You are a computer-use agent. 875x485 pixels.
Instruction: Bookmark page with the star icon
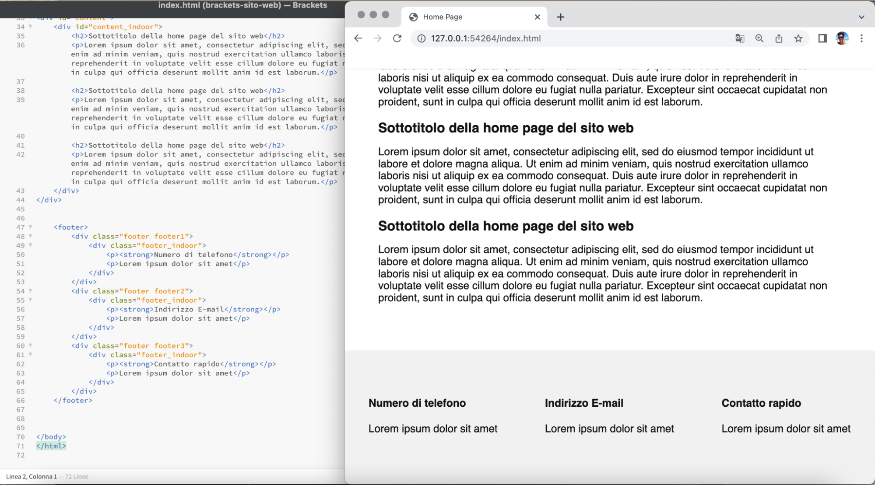click(798, 38)
